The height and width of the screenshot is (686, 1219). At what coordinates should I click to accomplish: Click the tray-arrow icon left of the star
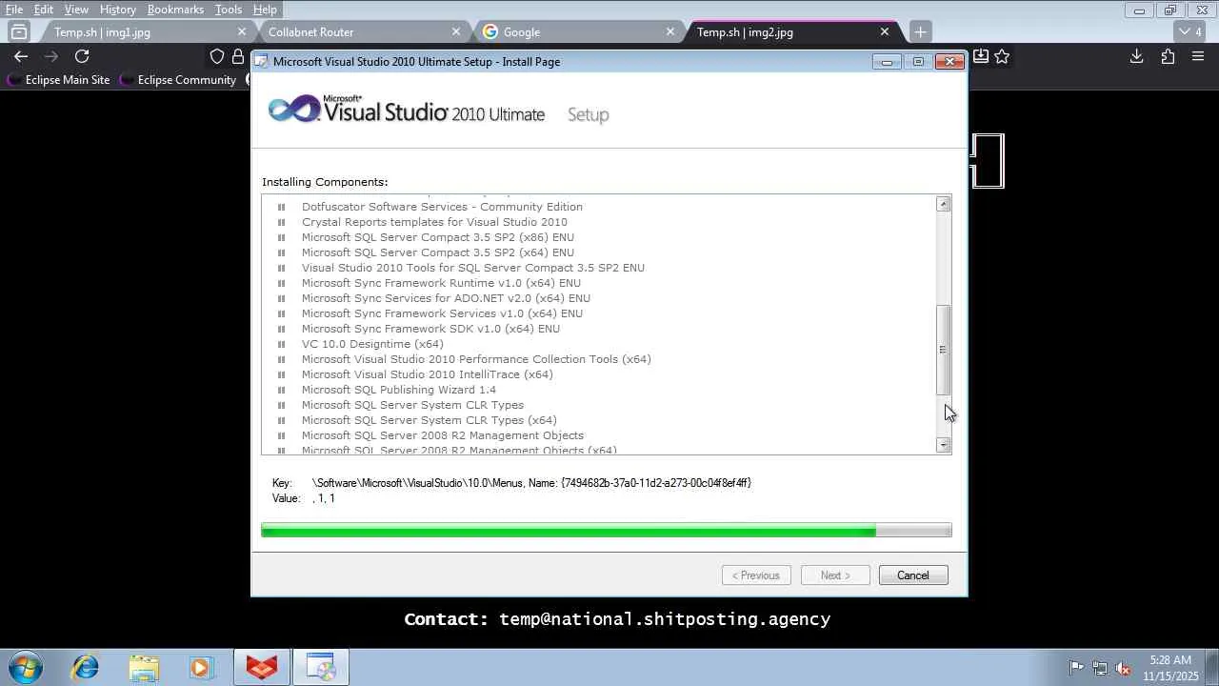[x=980, y=56]
